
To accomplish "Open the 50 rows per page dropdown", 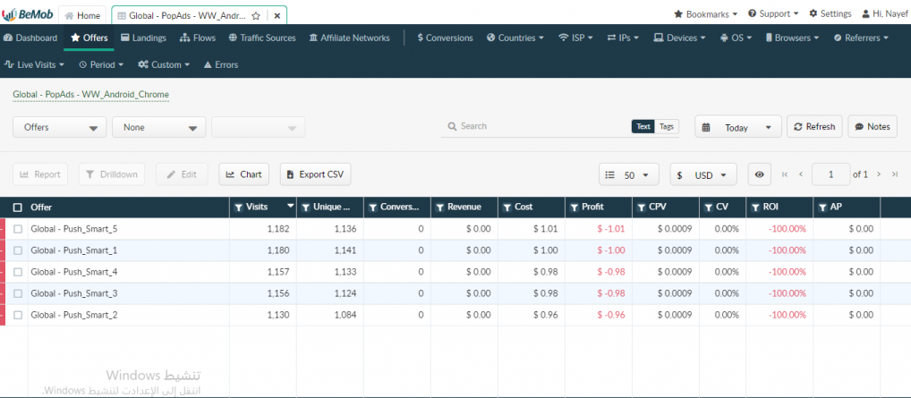I will pos(631,175).
